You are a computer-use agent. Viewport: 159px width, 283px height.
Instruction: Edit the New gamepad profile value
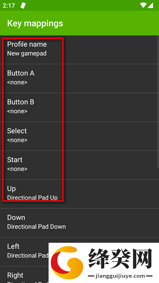pos(26,54)
